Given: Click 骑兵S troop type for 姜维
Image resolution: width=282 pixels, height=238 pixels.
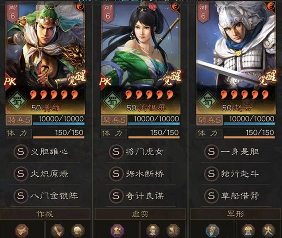Looking at the screenshot, I should 19,120.
